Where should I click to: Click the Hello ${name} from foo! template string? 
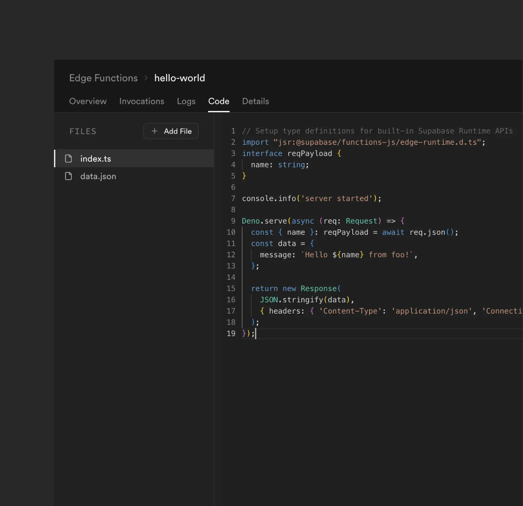[x=357, y=255]
